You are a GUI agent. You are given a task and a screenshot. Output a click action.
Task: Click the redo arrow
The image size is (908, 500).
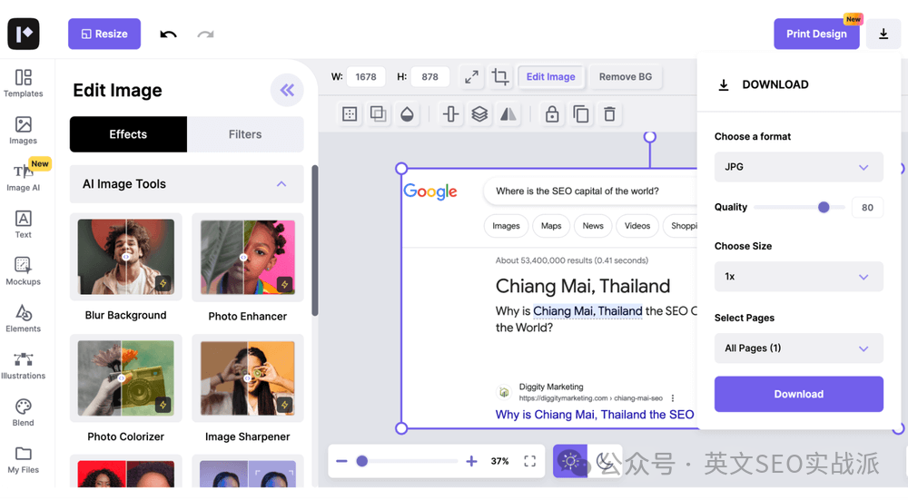tap(205, 34)
